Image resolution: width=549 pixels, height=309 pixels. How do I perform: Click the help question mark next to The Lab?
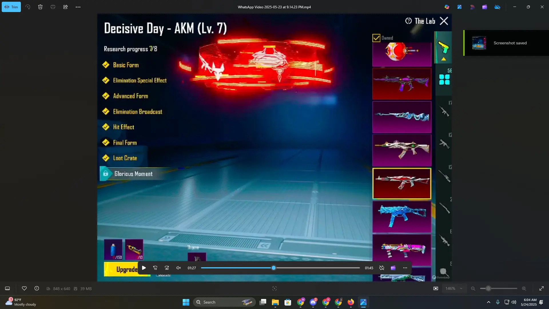coord(408,21)
